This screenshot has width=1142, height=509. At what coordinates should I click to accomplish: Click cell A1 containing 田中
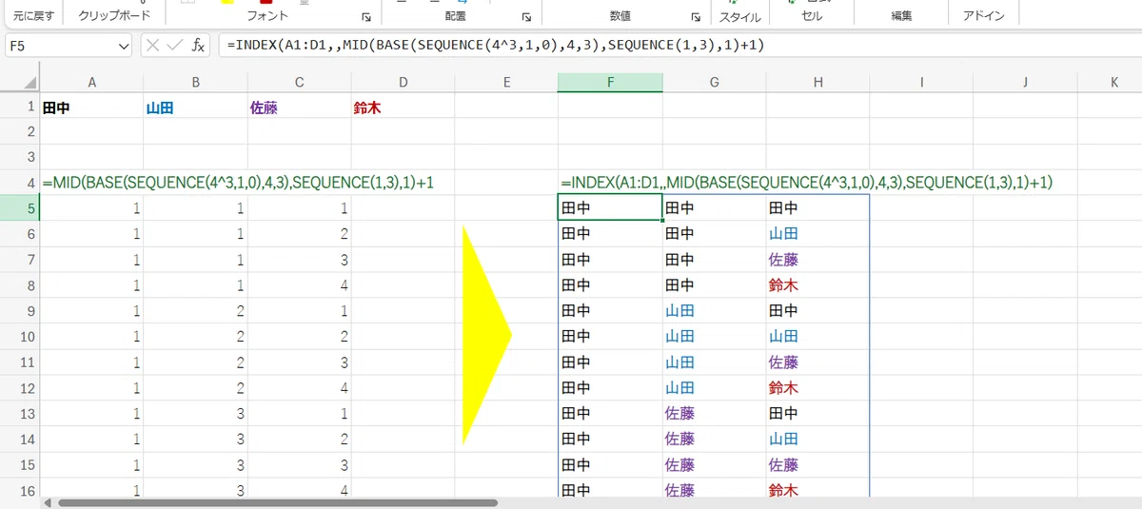[x=91, y=106]
